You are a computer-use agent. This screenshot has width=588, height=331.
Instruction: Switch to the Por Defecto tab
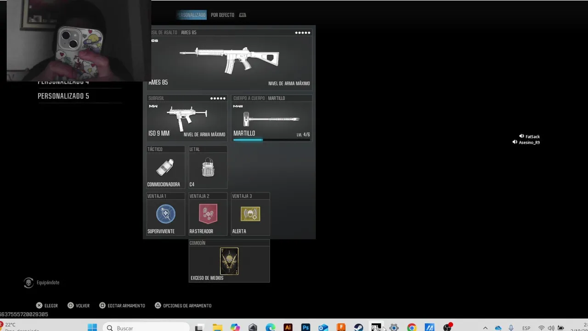coord(222,15)
